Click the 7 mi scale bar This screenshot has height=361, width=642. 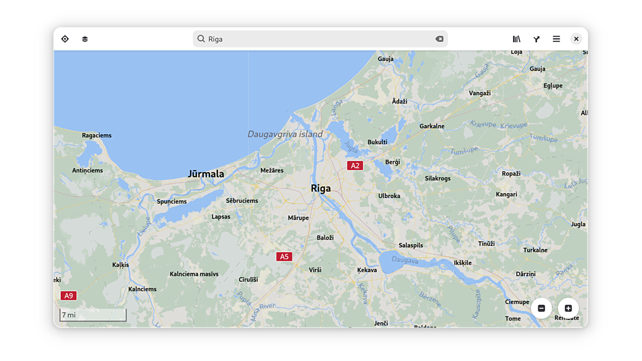tap(93, 315)
